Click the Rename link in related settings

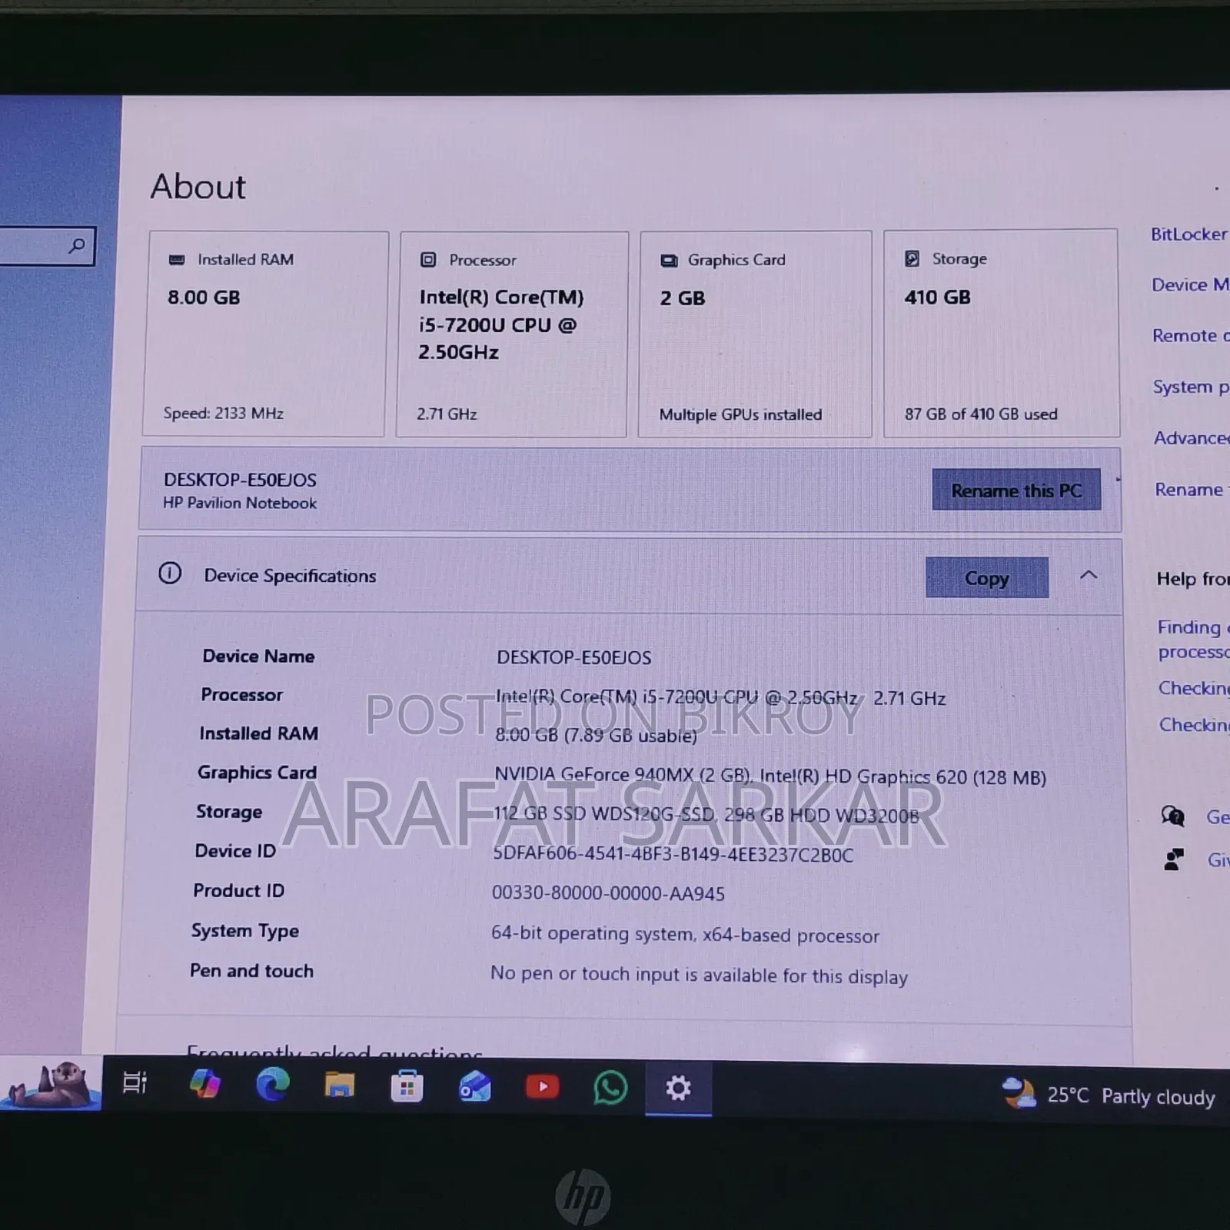pos(1192,490)
